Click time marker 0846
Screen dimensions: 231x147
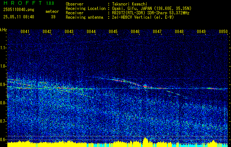click(135, 32)
